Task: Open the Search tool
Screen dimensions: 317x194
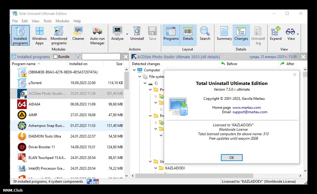Action: [205, 34]
